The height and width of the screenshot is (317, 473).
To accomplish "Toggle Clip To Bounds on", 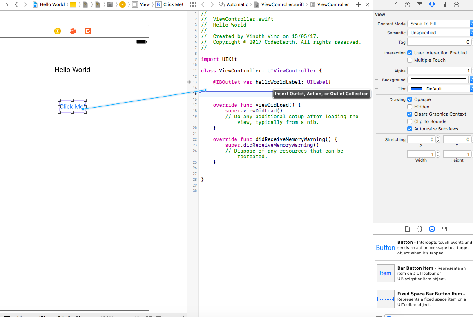I will (409, 121).
